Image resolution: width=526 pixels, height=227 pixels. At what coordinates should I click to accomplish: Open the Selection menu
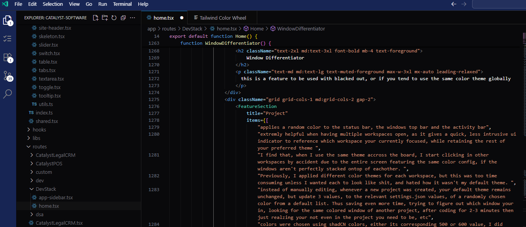point(53,4)
